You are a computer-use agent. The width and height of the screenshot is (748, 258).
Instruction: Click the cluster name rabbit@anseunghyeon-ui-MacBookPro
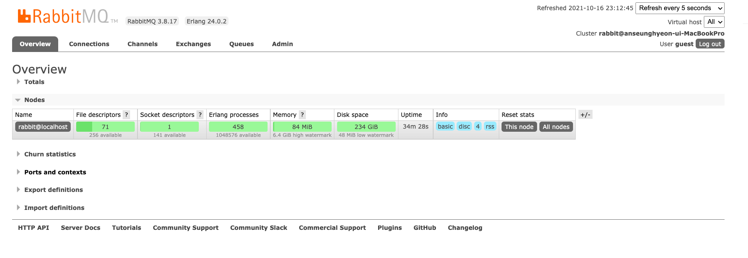click(x=662, y=33)
